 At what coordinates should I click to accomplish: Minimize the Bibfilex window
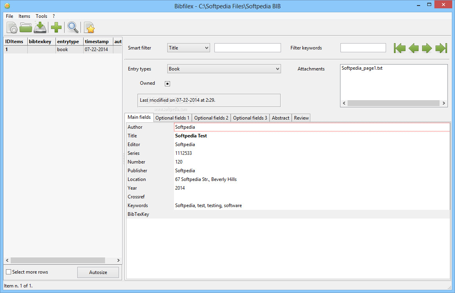click(419, 5)
